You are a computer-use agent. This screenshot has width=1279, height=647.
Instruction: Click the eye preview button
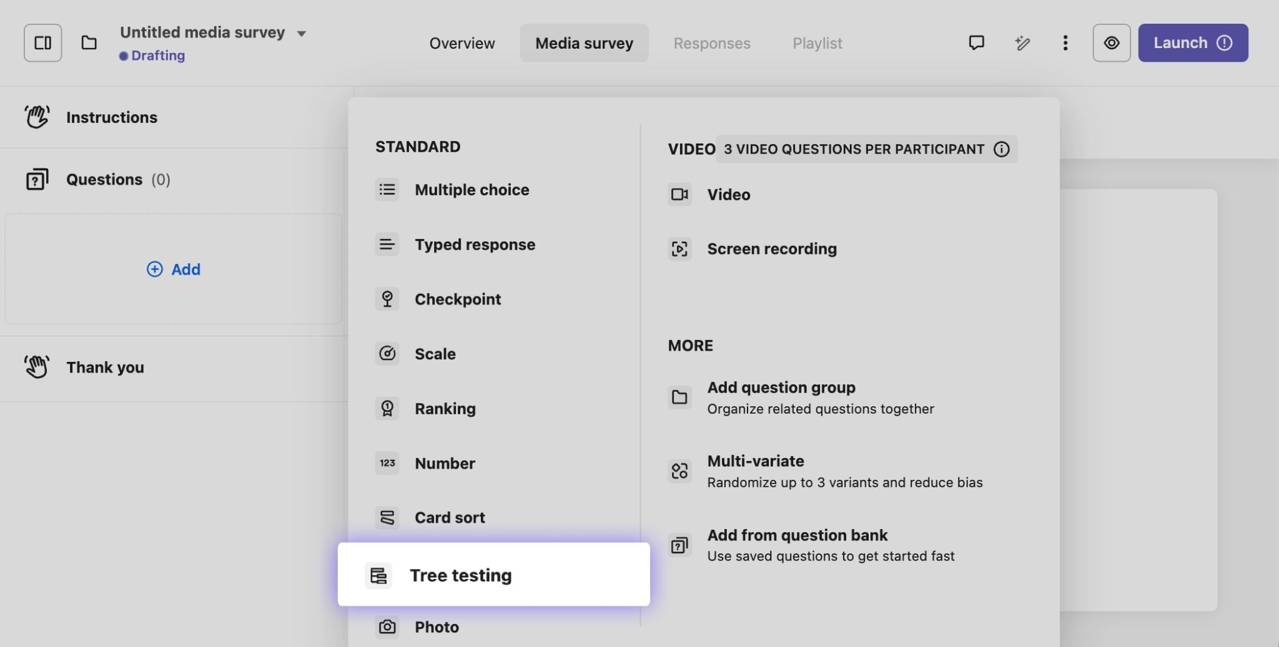click(x=1111, y=43)
